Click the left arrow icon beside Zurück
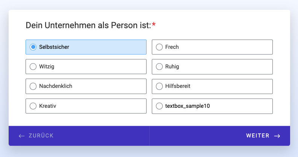298x157 pixels. click(x=22, y=136)
